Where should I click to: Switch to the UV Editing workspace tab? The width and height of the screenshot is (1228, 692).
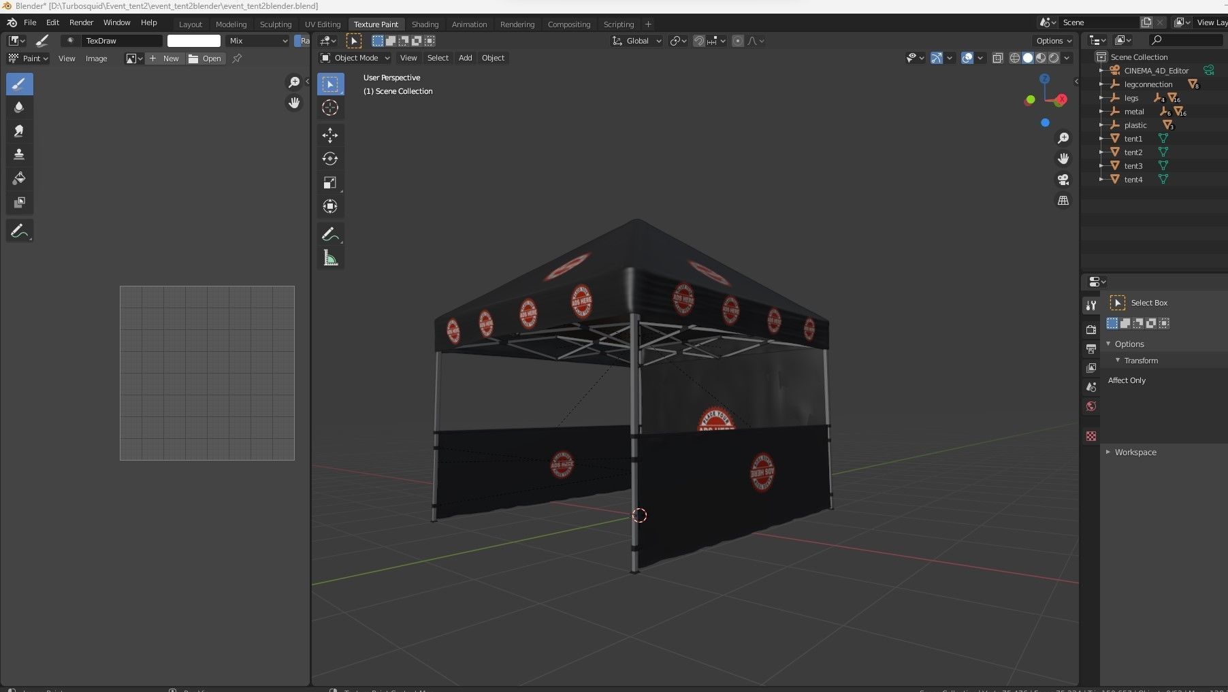pyautogui.click(x=323, y=24)
